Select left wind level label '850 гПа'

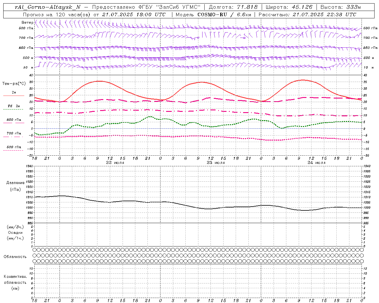(26, 48)
